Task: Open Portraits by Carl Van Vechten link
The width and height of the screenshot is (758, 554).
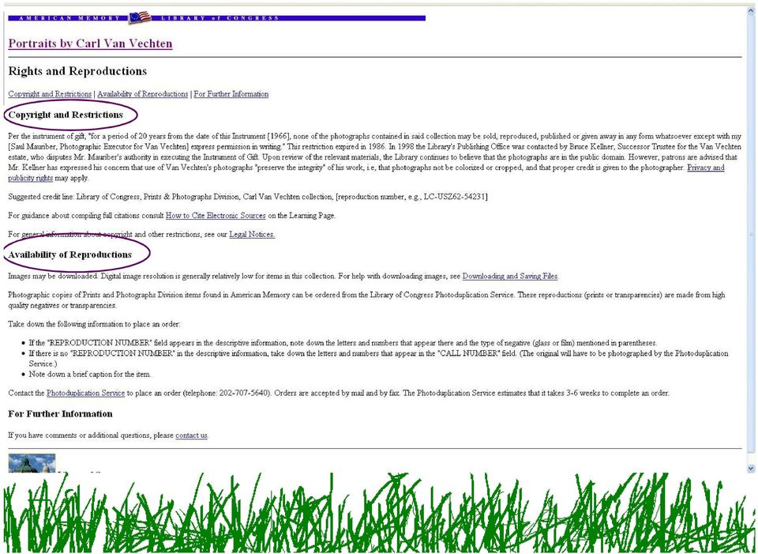Action: point(90,43)
